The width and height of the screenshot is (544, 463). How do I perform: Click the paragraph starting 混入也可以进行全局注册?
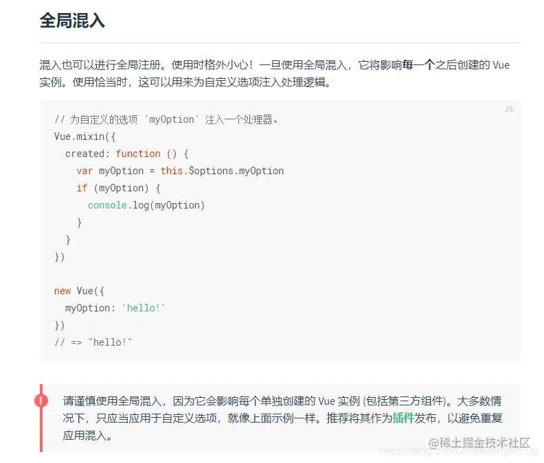point(275,73)
